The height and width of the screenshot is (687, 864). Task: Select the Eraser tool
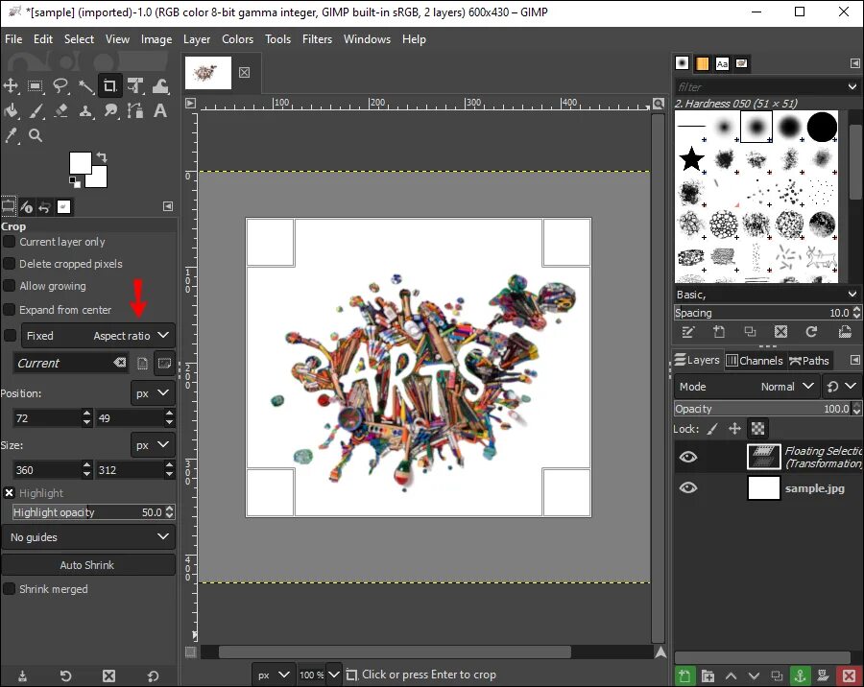pyautogui.click(x=60, y=110)
